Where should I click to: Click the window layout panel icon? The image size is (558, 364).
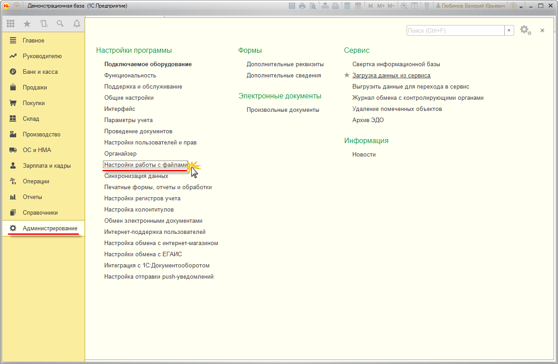tap(415, 6)
